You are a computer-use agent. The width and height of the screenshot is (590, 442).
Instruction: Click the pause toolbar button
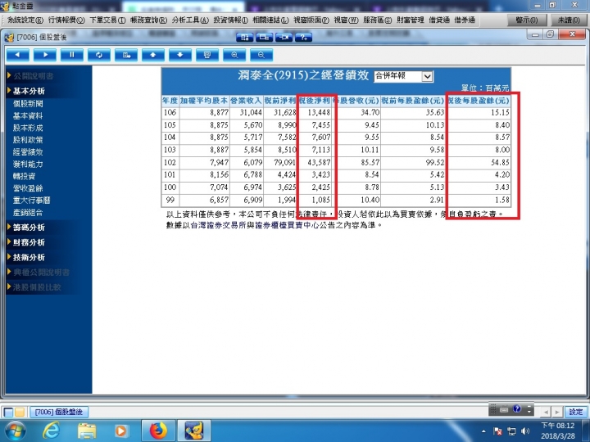point(72,55)
